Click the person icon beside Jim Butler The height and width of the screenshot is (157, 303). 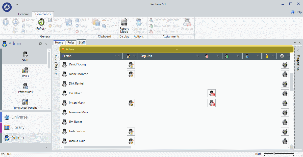[64, 122]
